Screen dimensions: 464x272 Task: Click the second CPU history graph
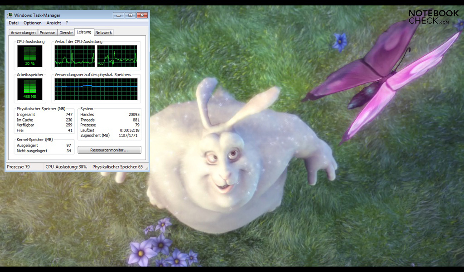point(117,56)
